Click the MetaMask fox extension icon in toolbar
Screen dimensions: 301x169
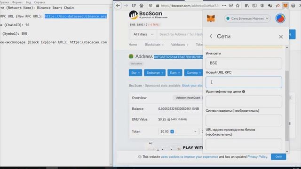tap(285, 6)
